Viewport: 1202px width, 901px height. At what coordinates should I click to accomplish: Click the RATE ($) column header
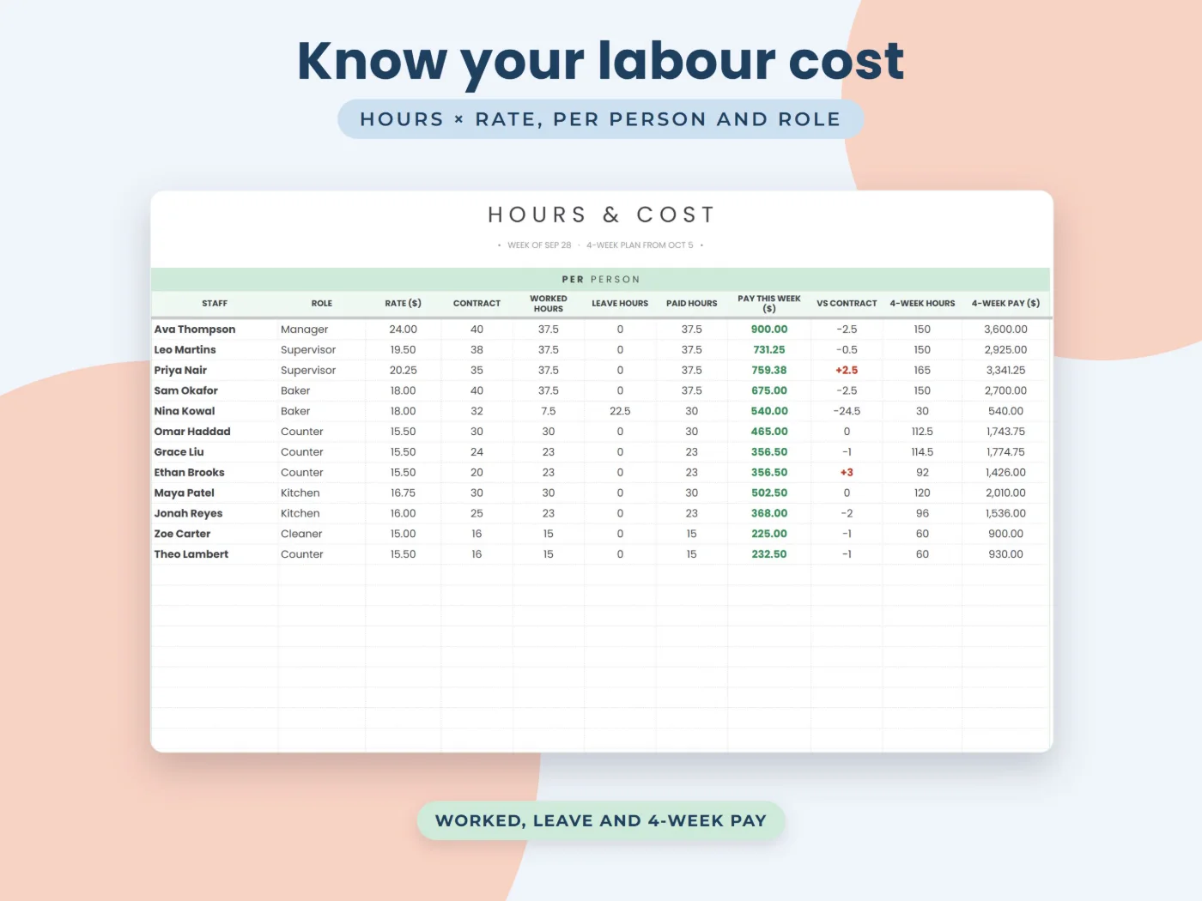point(403,304)
